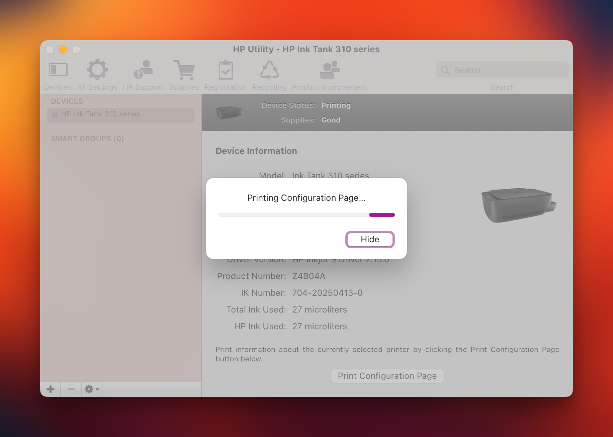Screen dimensions: 613x437
Task: Click Product Number value Z4B04A
Action: 309,276
